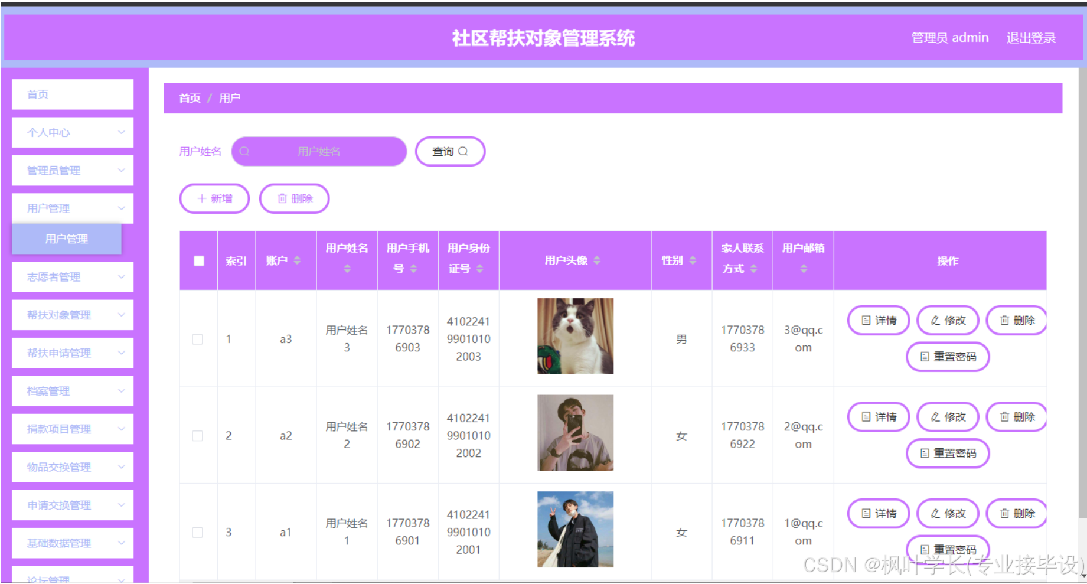This screenshot has height=584, width=1087.
Task: Click the cat avatar thumbnail of a3
Action: tap(575, 336)
